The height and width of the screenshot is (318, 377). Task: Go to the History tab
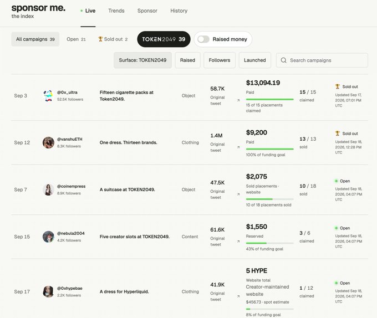pos(179,11)
